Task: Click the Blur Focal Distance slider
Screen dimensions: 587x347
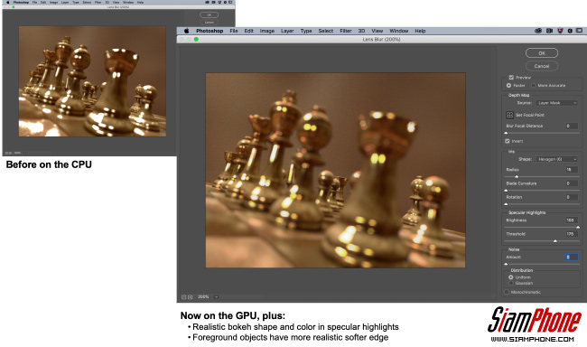Action: (542, 133)
